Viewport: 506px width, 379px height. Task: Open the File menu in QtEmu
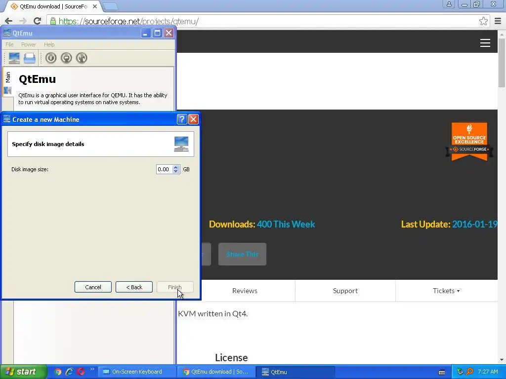coord(9,44)
